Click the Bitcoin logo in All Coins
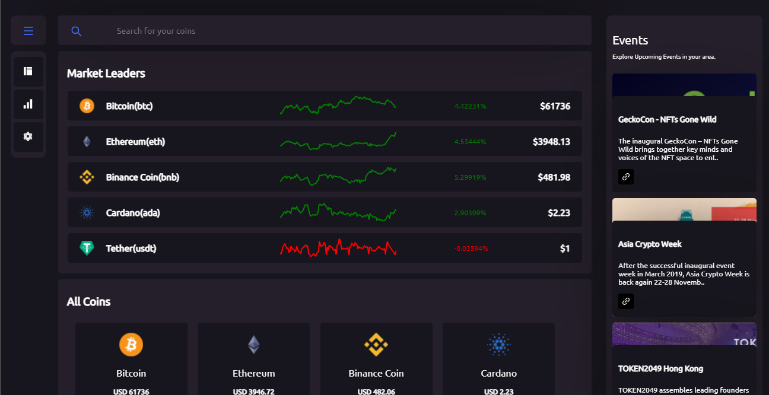This screenshot has height=395, width=769. (x=131, y=345)
